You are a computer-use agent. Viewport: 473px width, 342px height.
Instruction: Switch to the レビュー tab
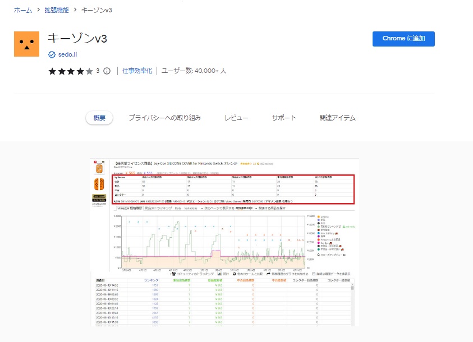pos(237,118)
